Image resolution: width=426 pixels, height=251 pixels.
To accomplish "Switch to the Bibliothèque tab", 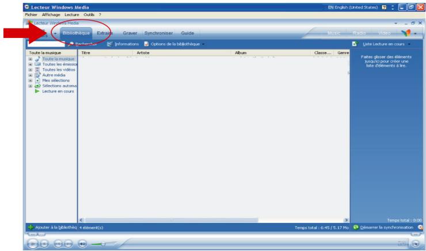I will tap(76, 33).
